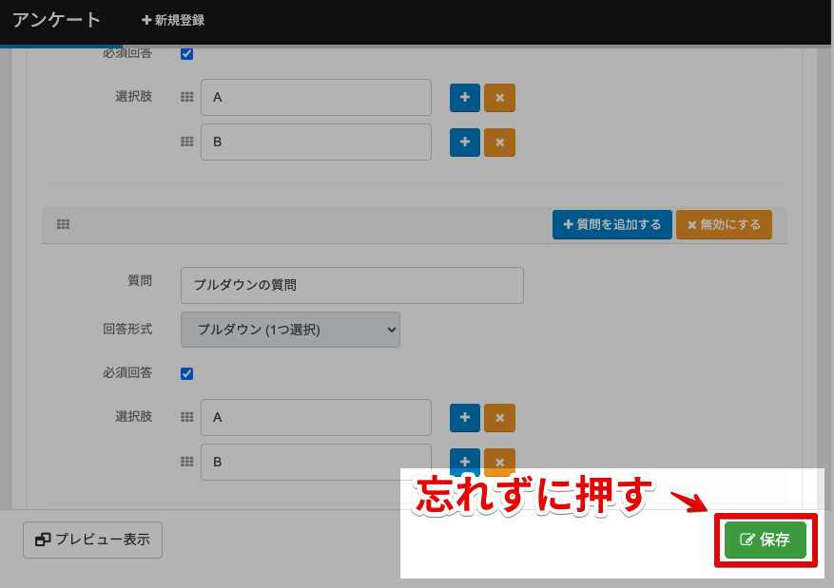Open プレビュー表示 to preview the survey

click(x=92, y=540)
